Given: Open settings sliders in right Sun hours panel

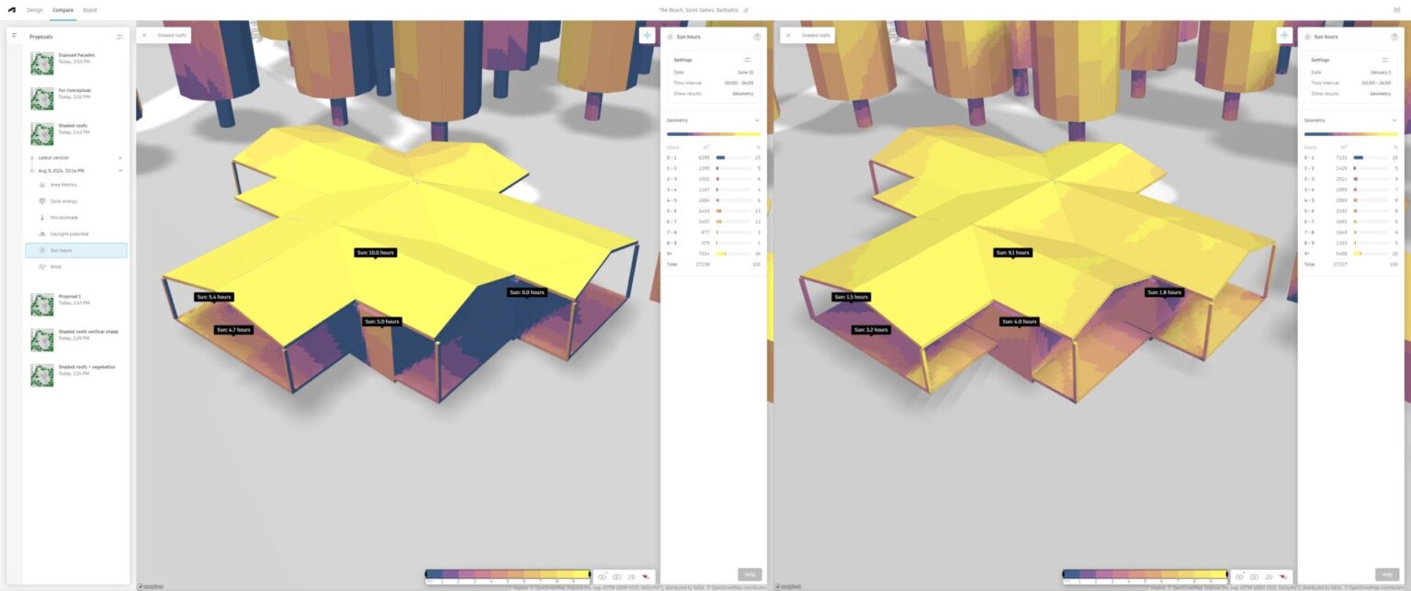Looking at the screenshot, I should point(1385,60).
